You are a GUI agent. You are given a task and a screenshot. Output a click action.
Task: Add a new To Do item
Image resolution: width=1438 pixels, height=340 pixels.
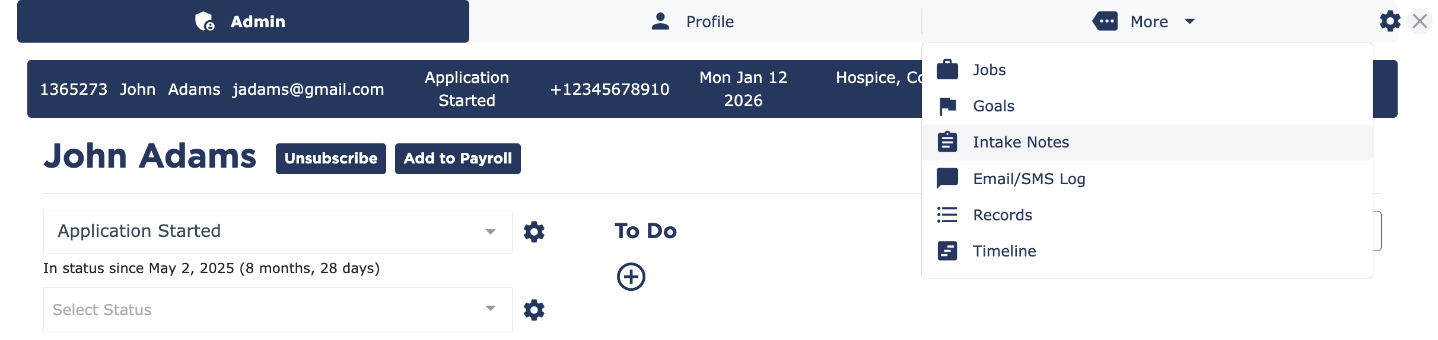631,277
